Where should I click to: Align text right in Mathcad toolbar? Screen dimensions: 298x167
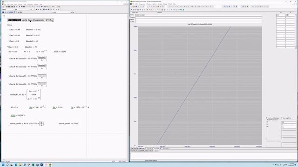click(x=48, y=9)
